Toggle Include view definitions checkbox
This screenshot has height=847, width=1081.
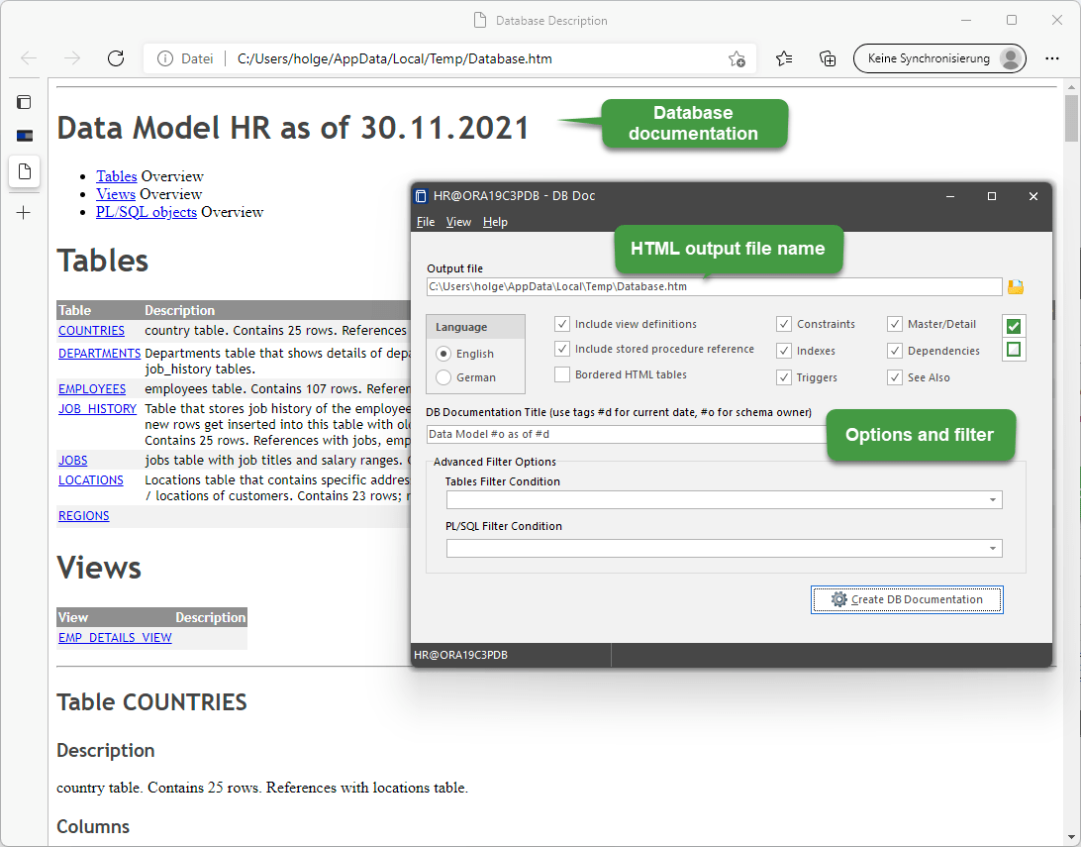pos(562,324)
